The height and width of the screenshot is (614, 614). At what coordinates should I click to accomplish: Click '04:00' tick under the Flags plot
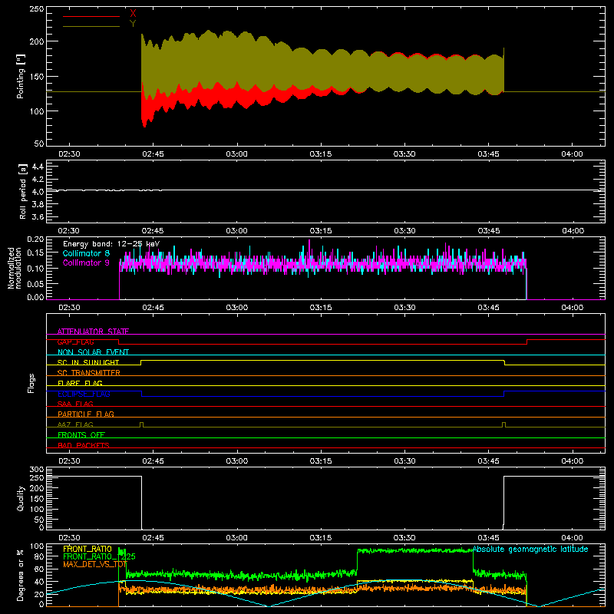coord(572,461)
